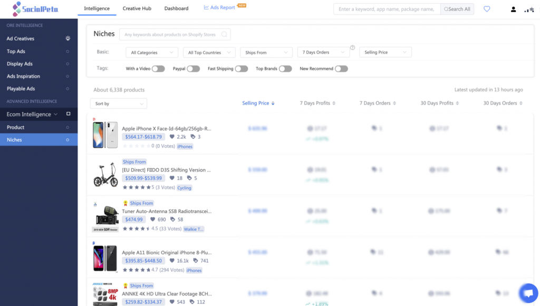
Task: Open the All Top Countries dropdown
Action: (x=209, y=52)
